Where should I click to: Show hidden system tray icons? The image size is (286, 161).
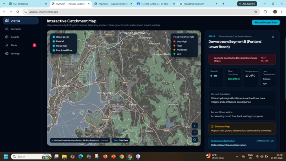(237, 157)
